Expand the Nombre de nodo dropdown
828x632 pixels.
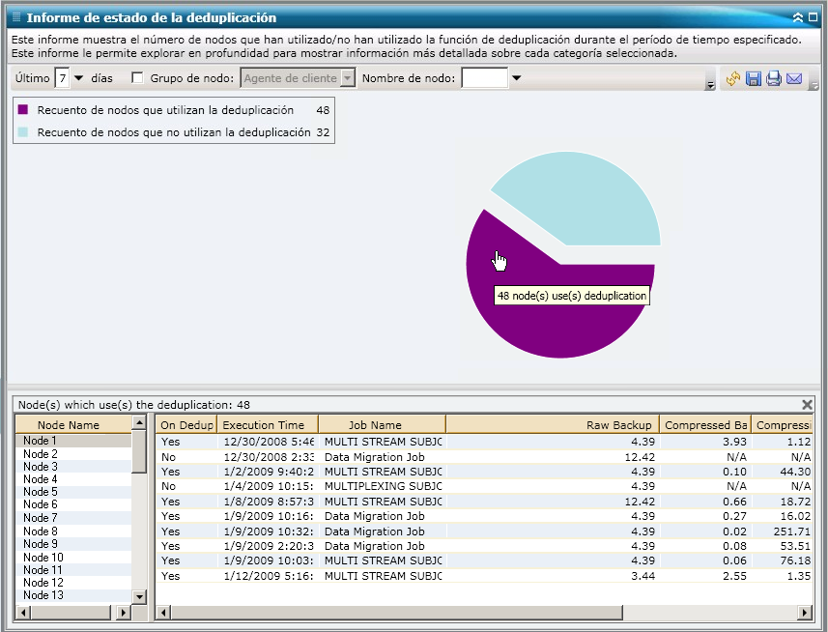[x=516, y=78]
